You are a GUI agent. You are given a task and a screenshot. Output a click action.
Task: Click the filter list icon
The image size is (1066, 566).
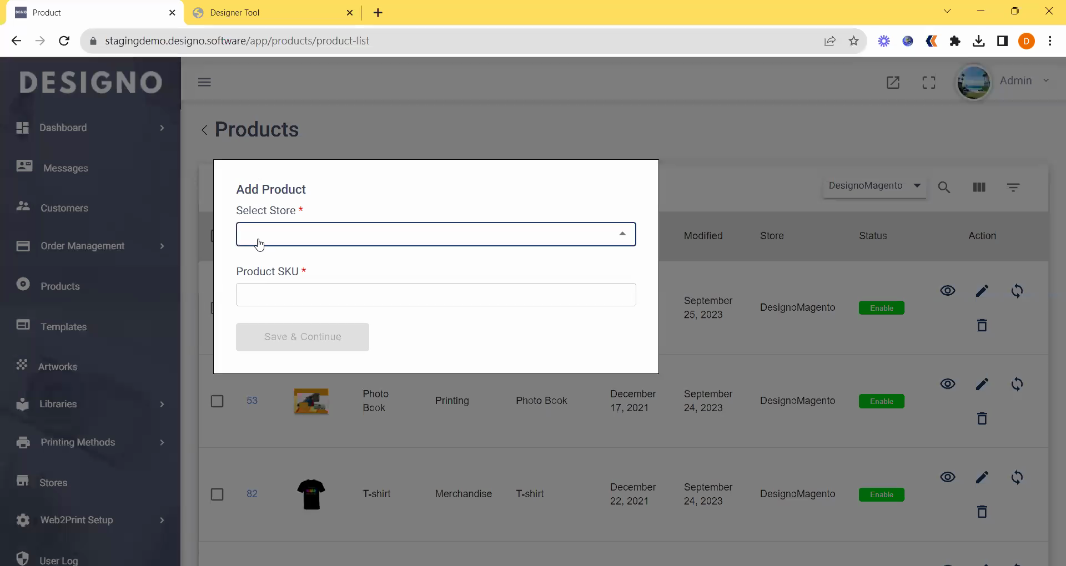pos(1013,188)
